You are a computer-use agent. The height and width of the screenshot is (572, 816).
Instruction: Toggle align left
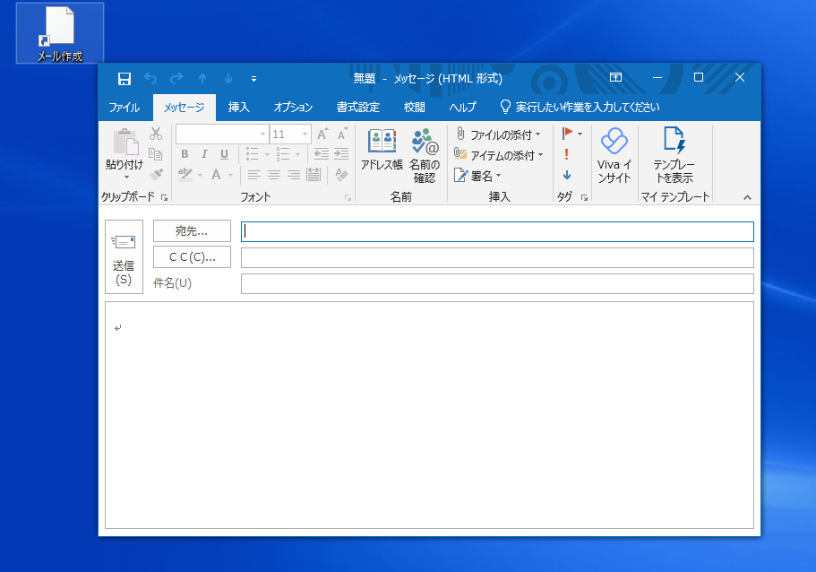coord(254,175)
